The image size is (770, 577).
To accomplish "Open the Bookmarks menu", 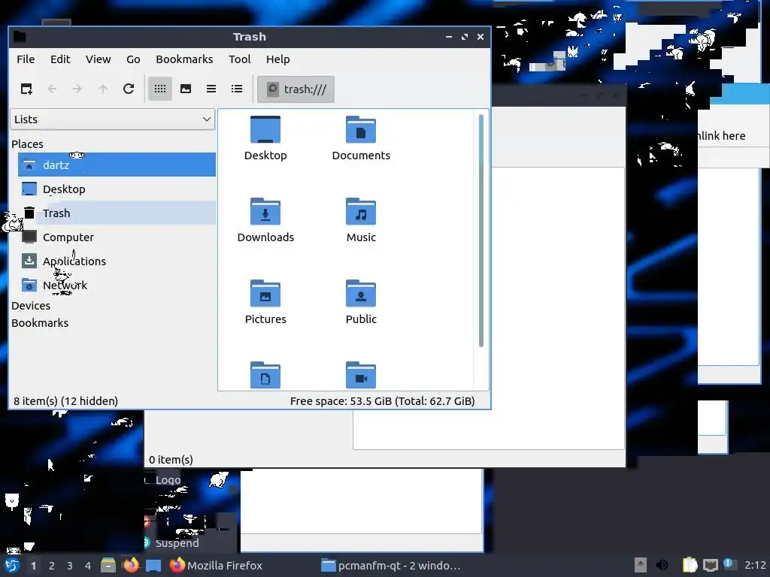I will (x=184, y=59).
